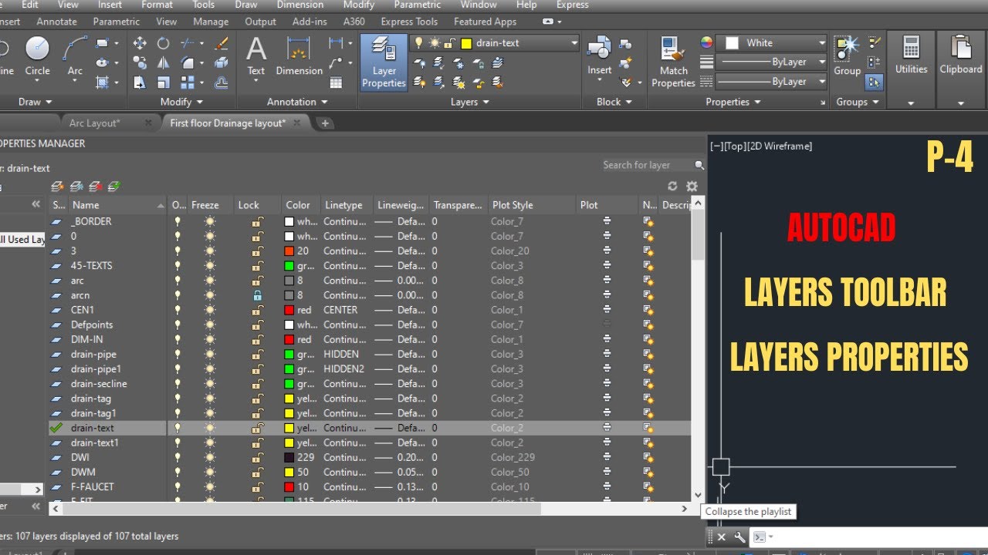Insert a Table from Annotation panel
988x555 pixels.
(x=336, y=82)
